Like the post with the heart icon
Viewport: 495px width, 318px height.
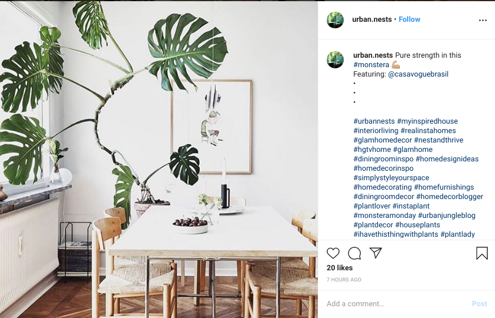click(333, 253)
